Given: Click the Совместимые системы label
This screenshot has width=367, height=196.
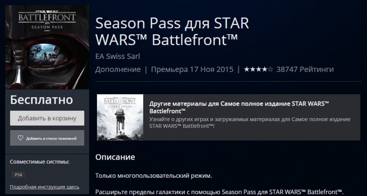Looking at the screenshot, I should 39,162.
